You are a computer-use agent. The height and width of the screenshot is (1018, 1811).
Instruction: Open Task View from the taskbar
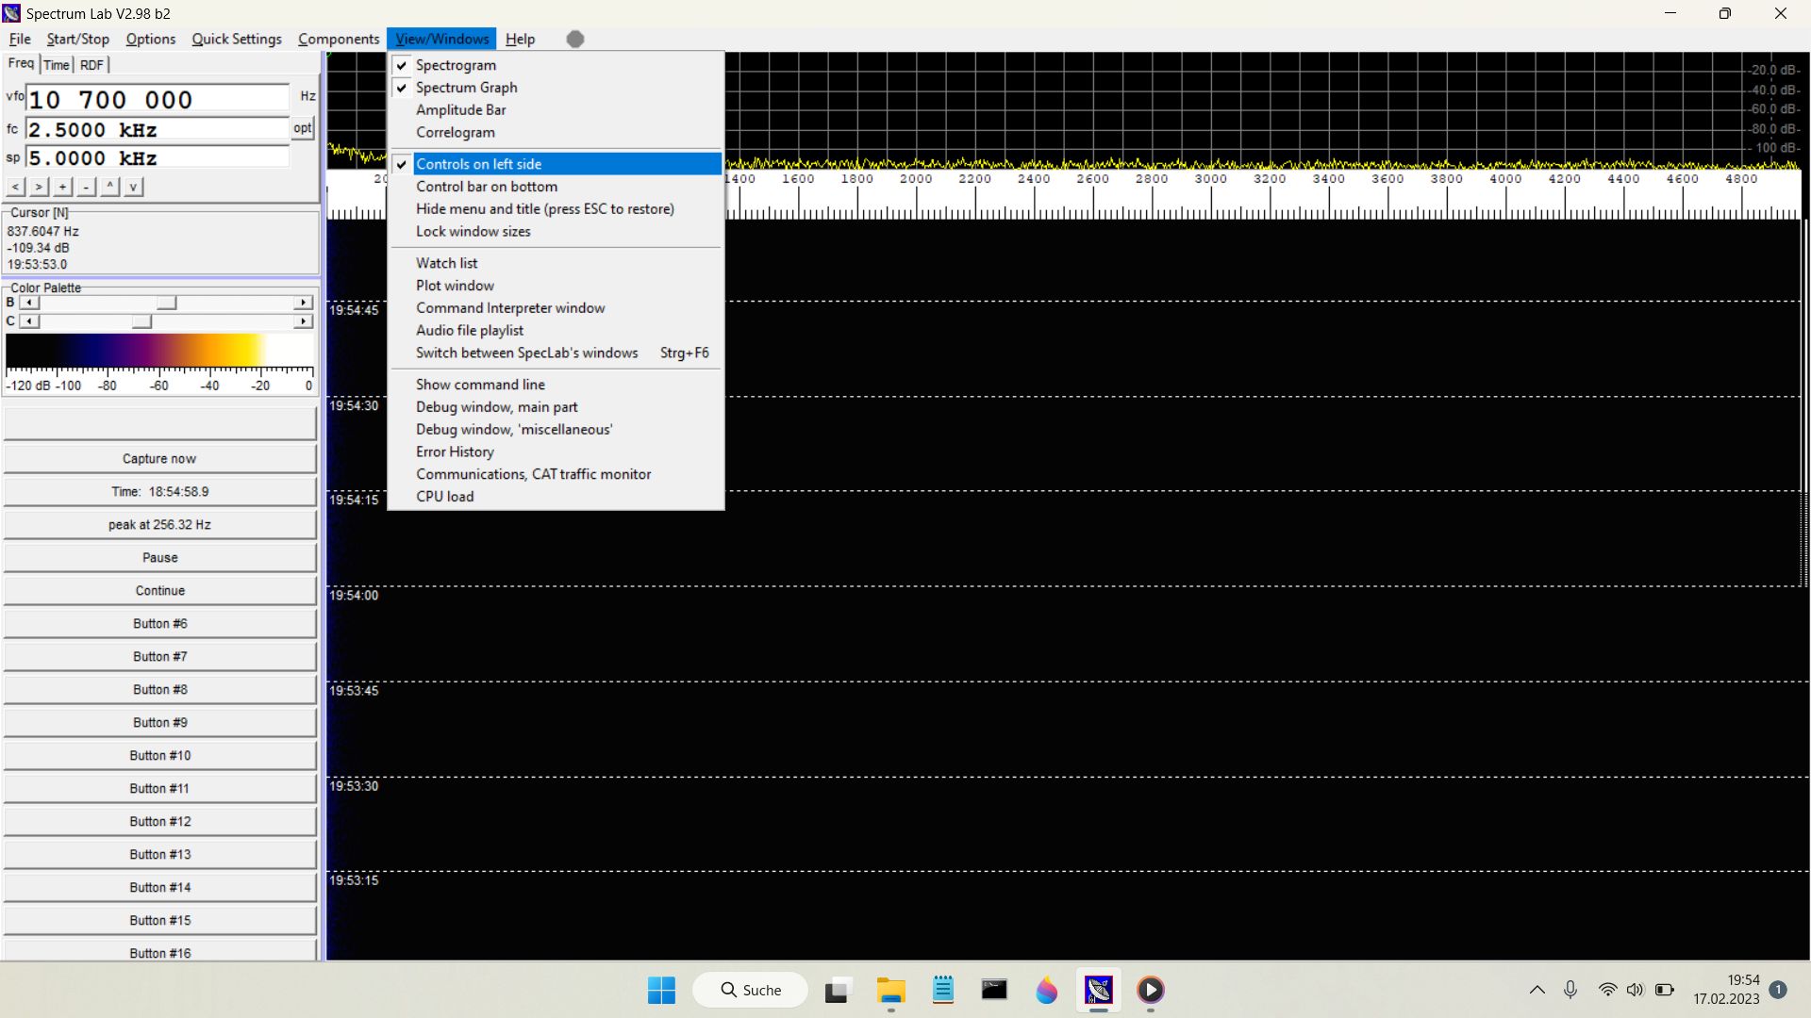[836, 990]
